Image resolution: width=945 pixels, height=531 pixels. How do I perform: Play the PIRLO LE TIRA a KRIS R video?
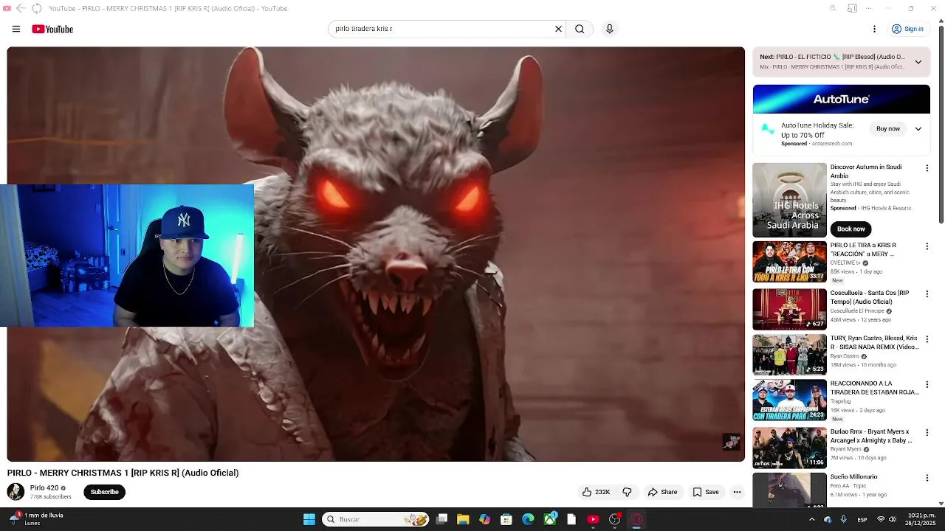tap(789, 262)
